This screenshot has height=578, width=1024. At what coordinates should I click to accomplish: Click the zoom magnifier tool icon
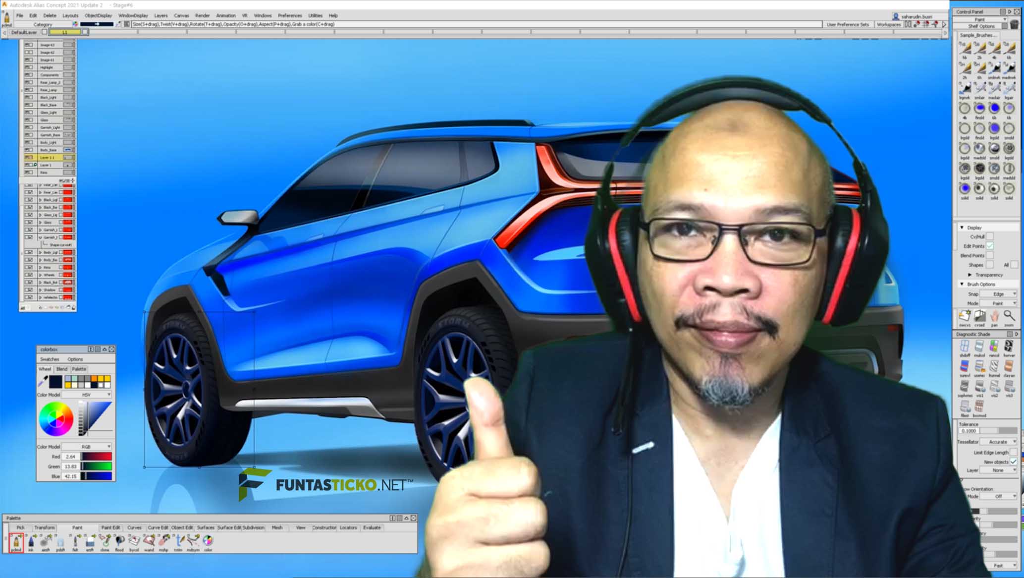coord(1009,317)
